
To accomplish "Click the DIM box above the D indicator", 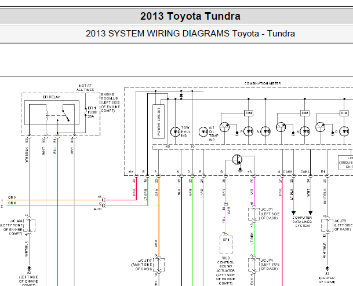I will [344, 113].
